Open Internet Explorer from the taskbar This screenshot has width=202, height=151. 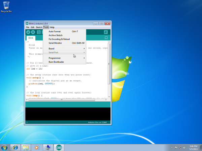[15, 147]
